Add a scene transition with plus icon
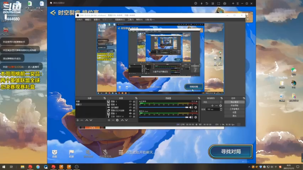Viewport: 303px width, 170px height. [x=212, y=106]
